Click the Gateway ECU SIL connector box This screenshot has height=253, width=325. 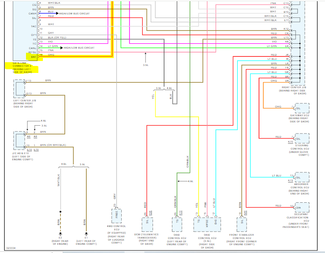[302, 108]
